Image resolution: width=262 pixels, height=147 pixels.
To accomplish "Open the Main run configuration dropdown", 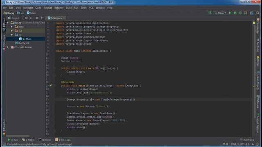I will [220, 13].
